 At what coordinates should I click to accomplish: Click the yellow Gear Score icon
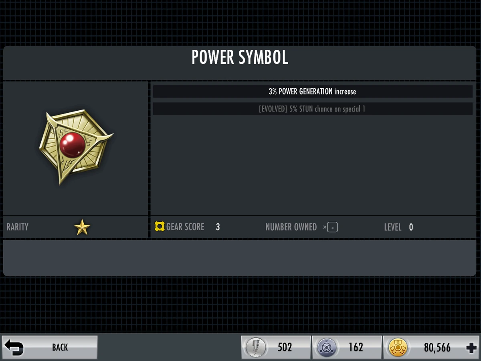pyautogui.click(x=160, y=227)
